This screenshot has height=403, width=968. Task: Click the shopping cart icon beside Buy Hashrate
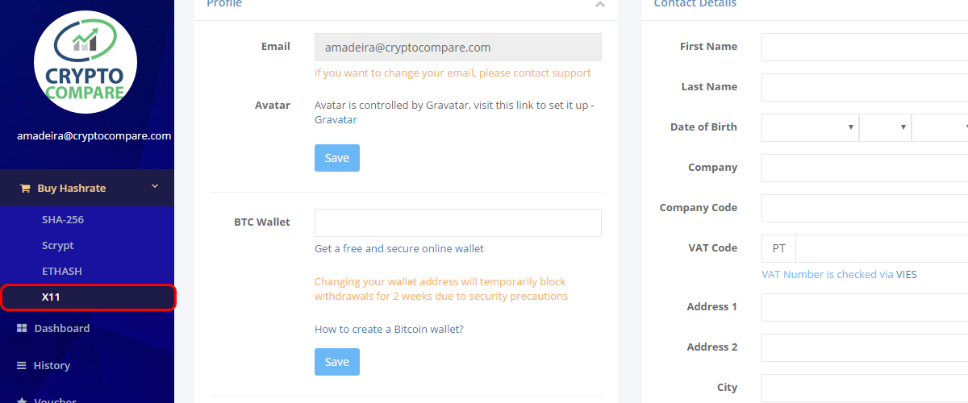(25, 189)
